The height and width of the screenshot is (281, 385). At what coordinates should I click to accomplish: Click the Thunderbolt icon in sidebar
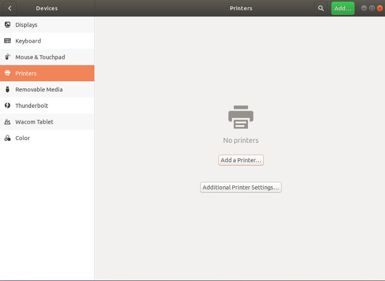tap(8, 105)
